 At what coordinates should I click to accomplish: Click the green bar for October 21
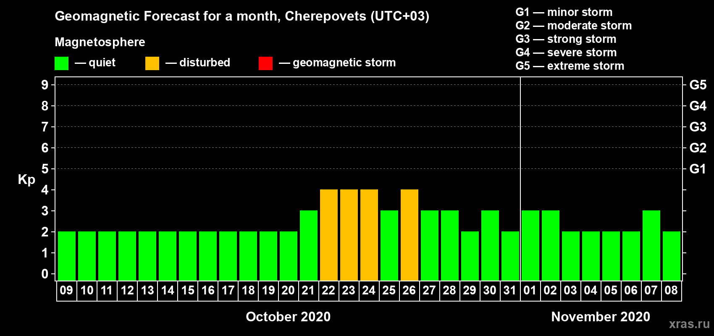coord(309,245)
